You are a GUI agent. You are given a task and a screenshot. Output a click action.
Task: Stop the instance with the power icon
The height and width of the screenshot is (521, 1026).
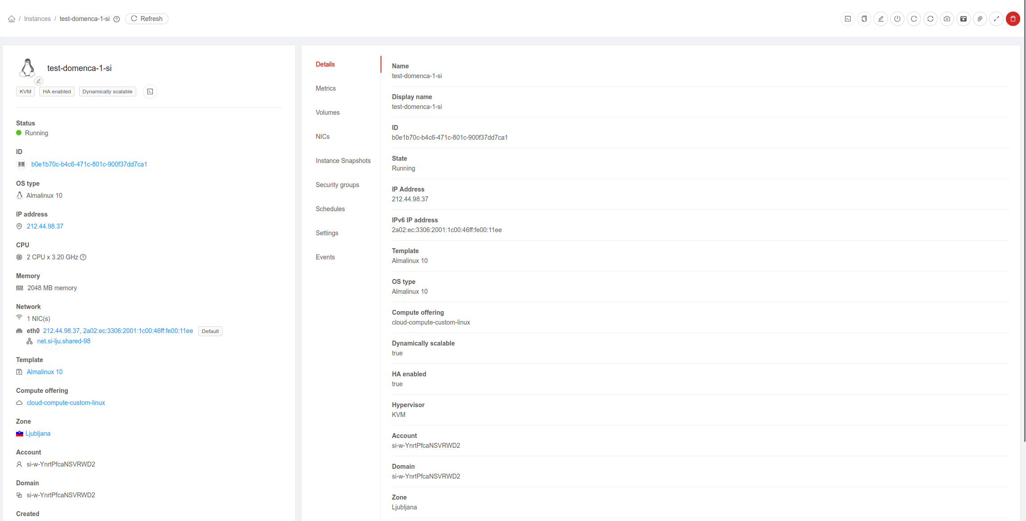(897, 19)
